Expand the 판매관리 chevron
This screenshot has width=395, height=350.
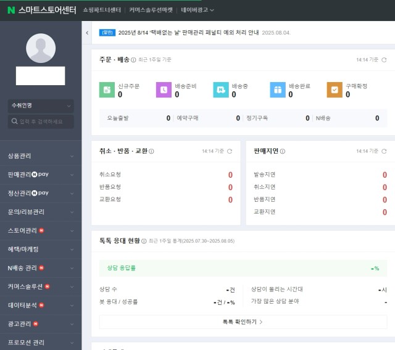click(72, 175)
